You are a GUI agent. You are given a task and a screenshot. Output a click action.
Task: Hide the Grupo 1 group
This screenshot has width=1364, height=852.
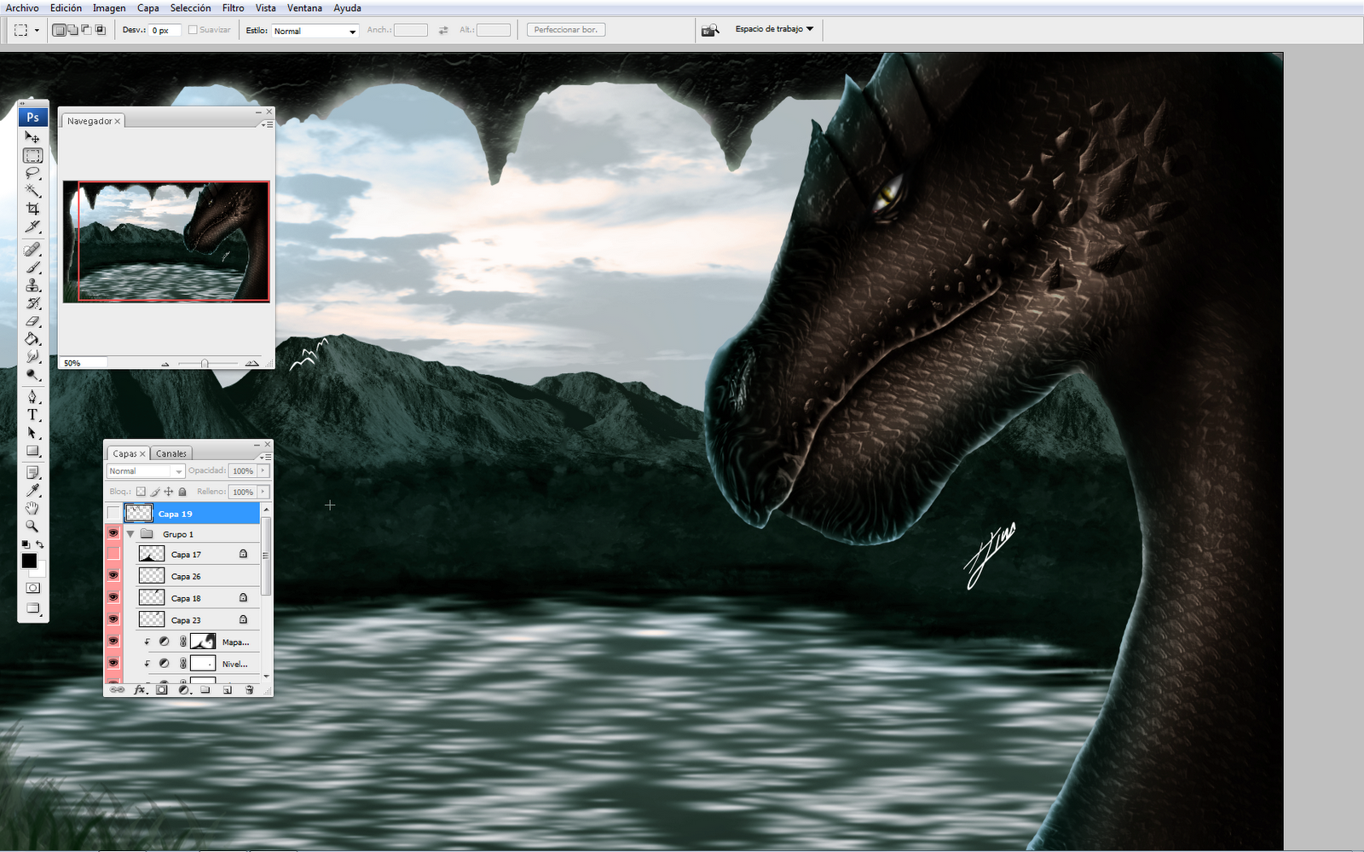[x=113, y=533]
